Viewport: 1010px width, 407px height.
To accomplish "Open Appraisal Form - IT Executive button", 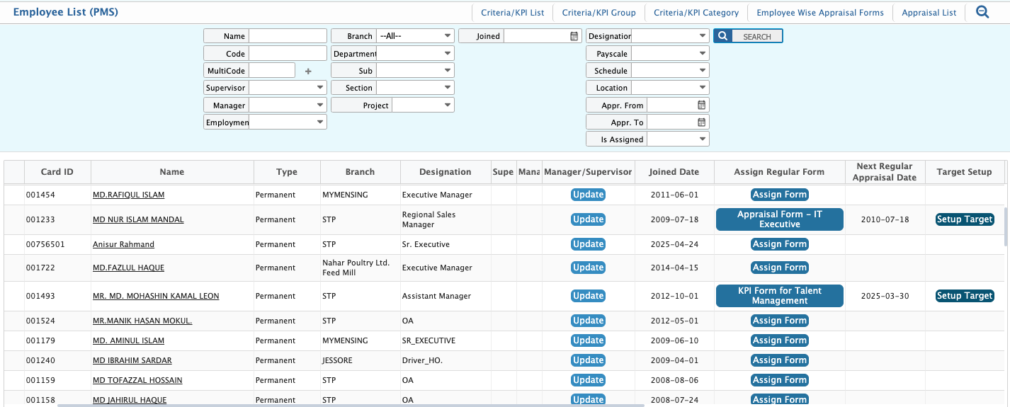I will (780, 219).
